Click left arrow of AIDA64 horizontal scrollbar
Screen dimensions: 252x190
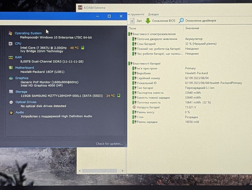coord(80,171)
